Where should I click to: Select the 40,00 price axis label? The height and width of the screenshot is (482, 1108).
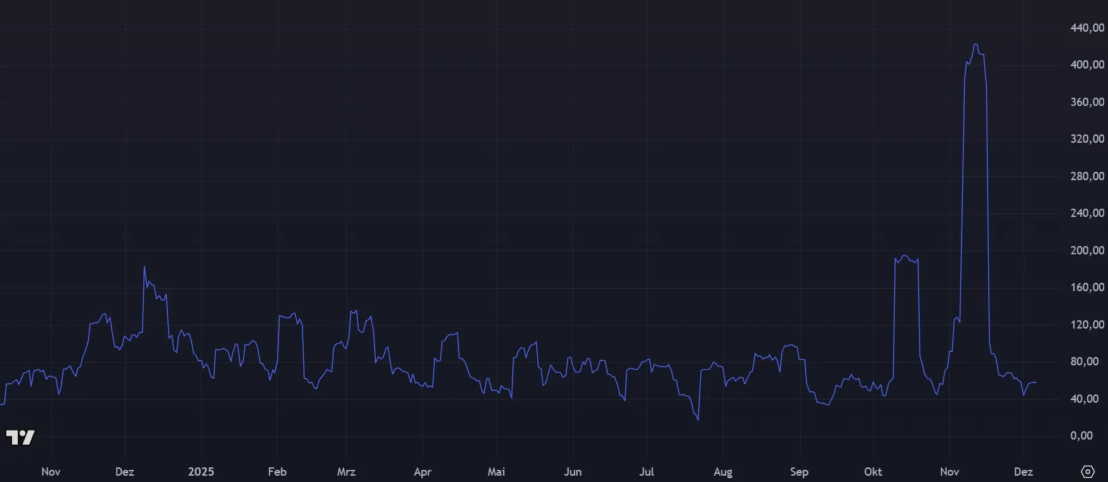[x=1085, y=399]
